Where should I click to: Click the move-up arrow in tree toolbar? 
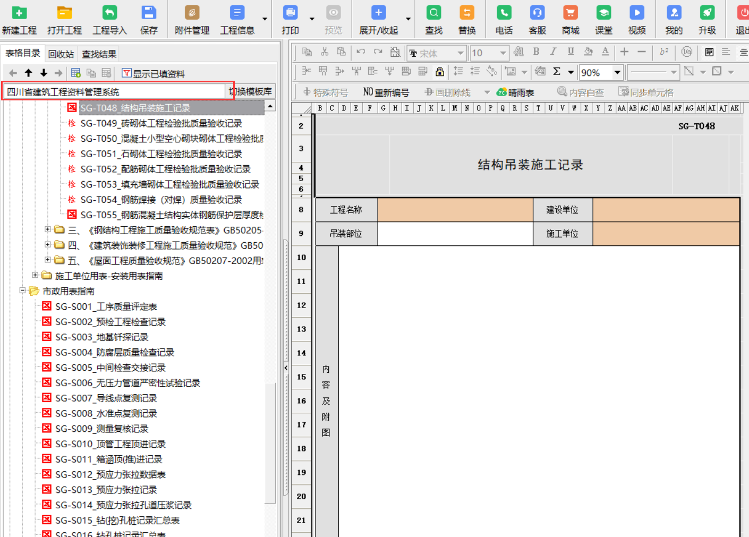point(28,73)
